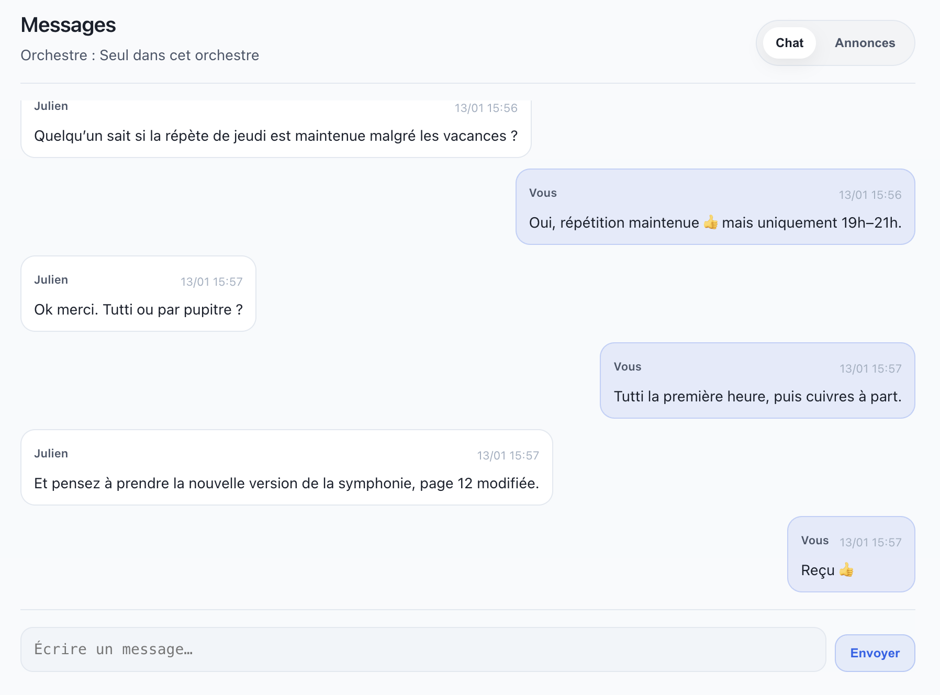The image size is (940, 695).
Task: Click the subtitle 'Orchestre : Seul dans cet orchestre'
Action: (139, 55)
